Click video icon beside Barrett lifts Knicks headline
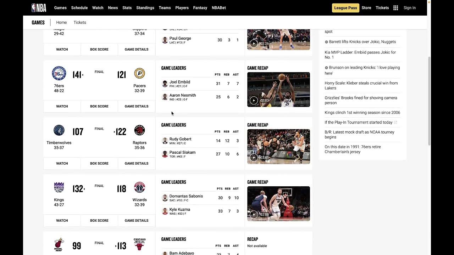Viewport: 454px width, 255px height. coord(326,42)
